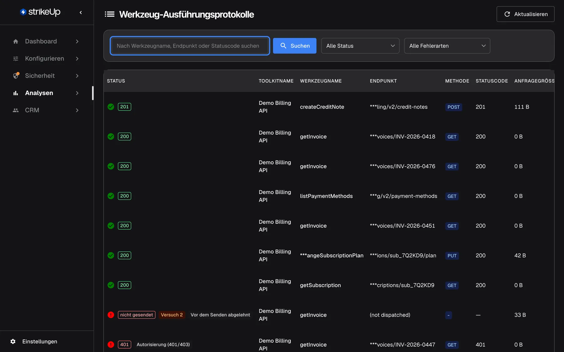The height and width of the screenshot is (352, 564).
Task: Click the ENDPUNKT column header
Action: point(383,81)
